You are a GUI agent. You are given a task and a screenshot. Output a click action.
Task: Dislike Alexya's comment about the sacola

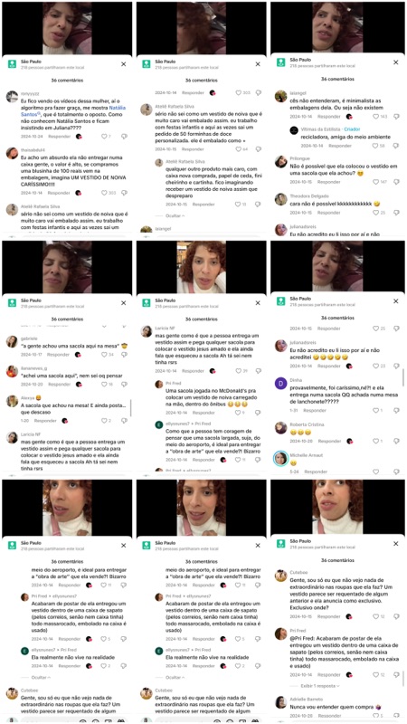(124, 421)
